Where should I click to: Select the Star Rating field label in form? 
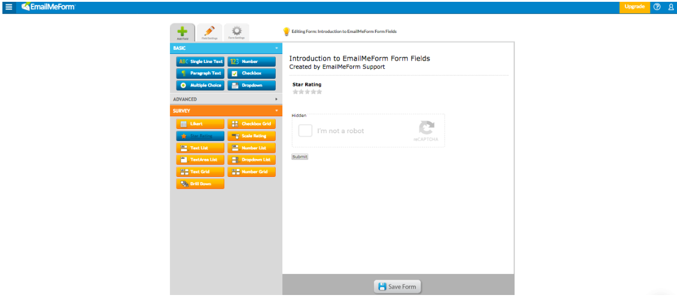pyautogui.click(x=307, y=85)
